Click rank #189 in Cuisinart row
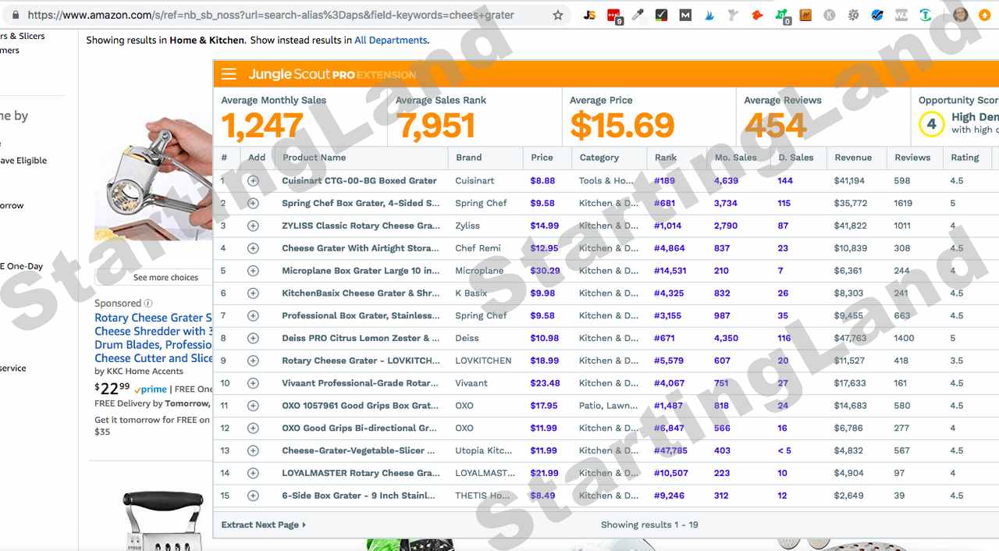 [x=664, y=181]
